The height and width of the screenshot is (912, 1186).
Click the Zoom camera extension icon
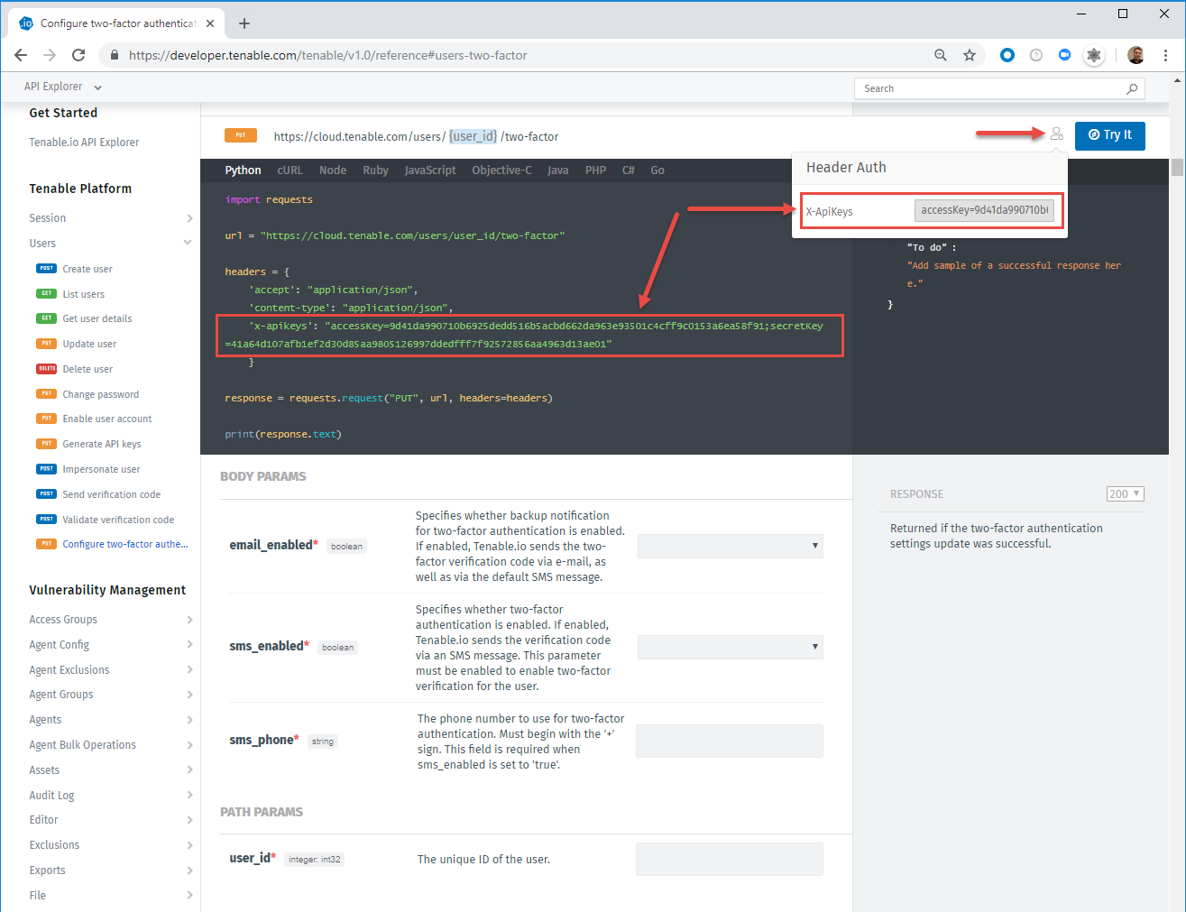[x=1064, y=55]
